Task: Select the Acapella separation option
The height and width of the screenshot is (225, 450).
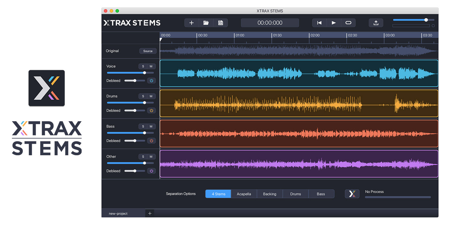Action: tap(244, 194)
